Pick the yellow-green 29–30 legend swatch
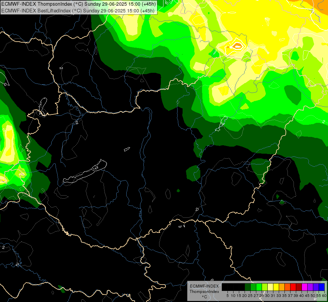 click(265, 287)
